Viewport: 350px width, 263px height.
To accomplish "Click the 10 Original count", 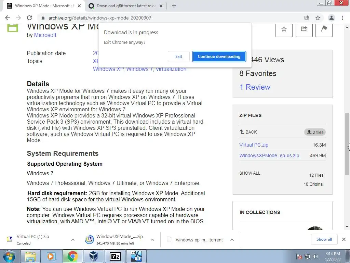I will pyautogui.click(x=313, y=184).
